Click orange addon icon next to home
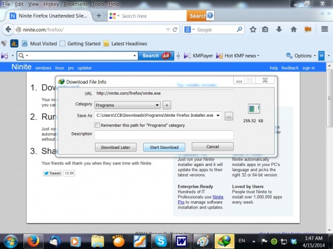The height and width of the screenshot is (249, 333). pyautogui.click(x=307, y=29)
